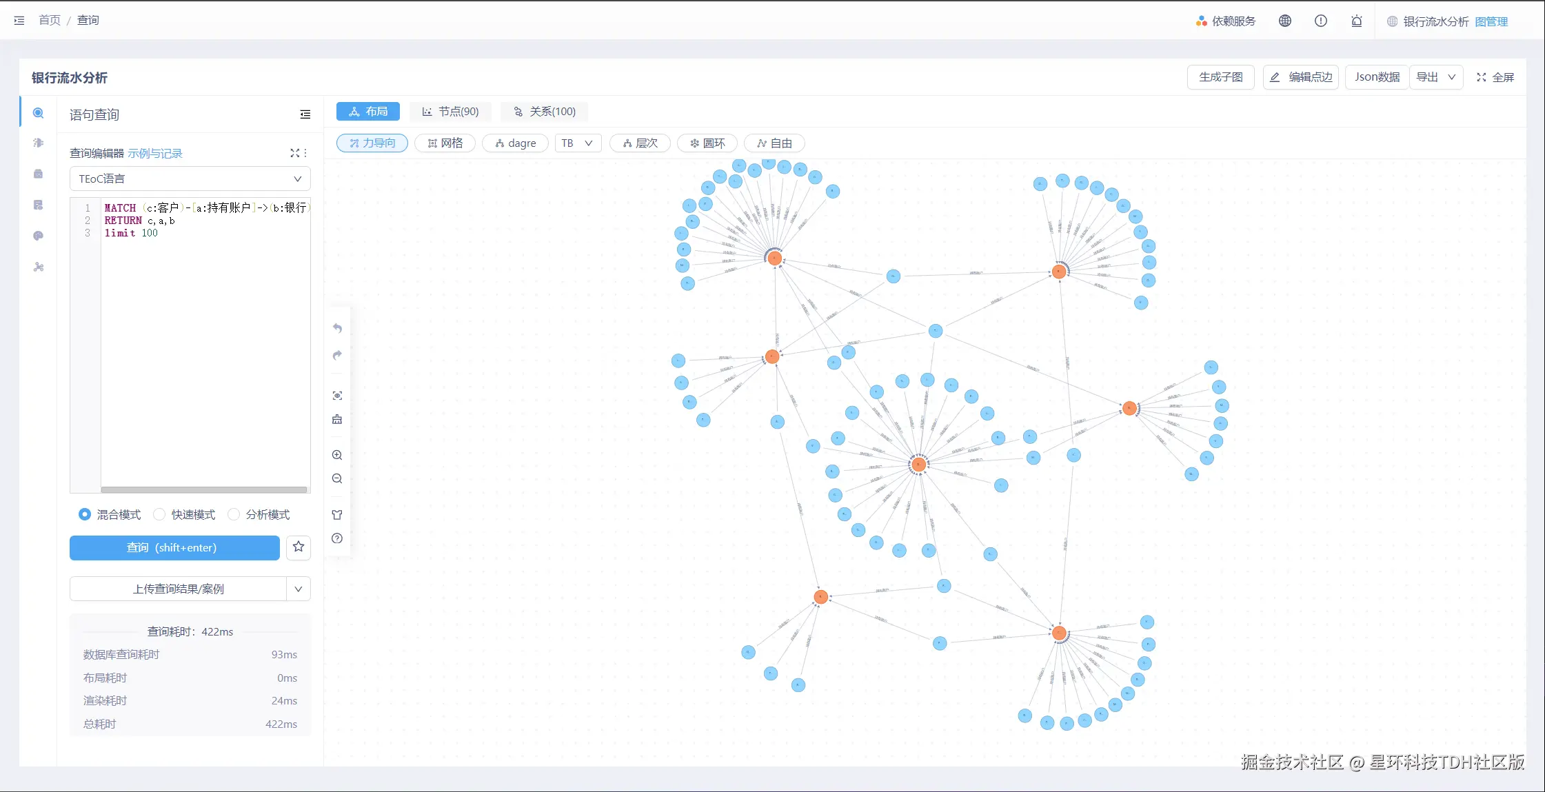Click the undo arrow in graph toolbar

pyautogui.click(x=337, y=328)
